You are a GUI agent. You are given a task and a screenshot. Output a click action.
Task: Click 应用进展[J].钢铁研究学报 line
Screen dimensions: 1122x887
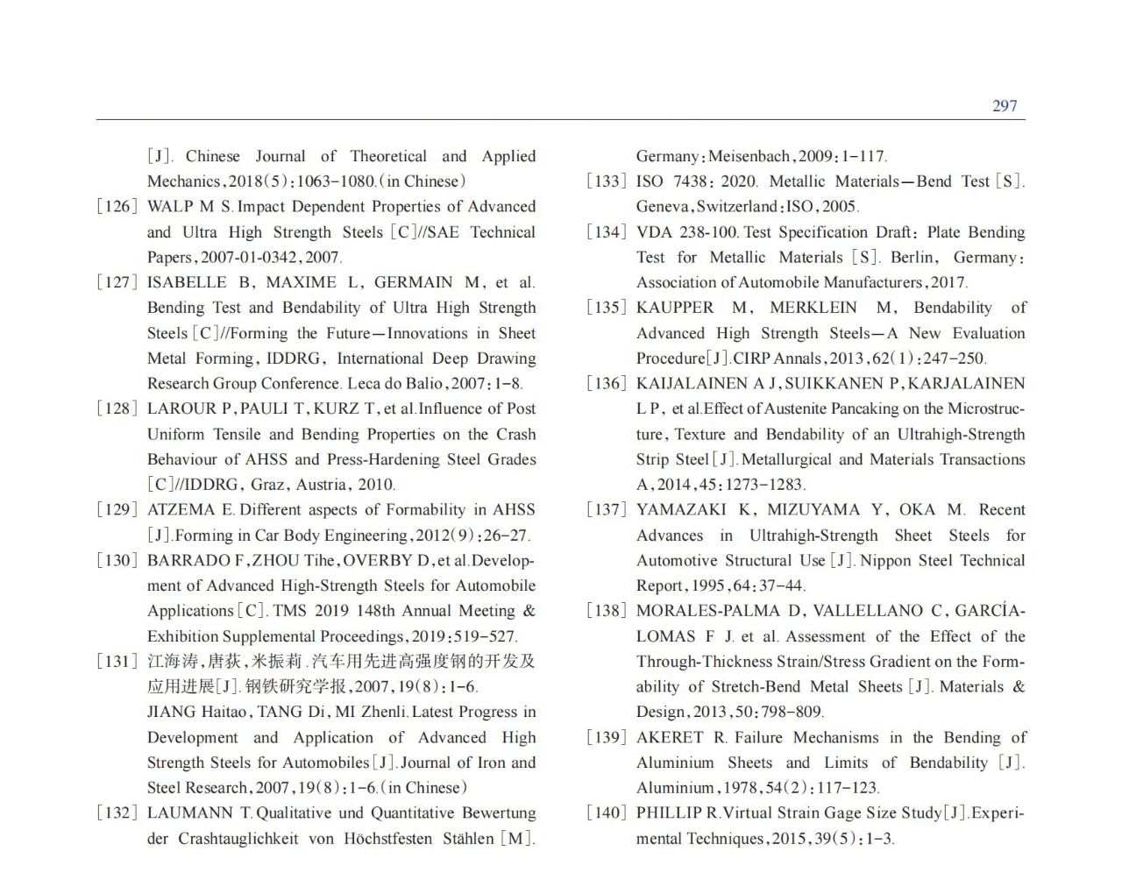point(313,686)
